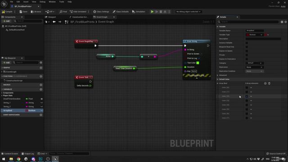Open Replication None dropdown
Viewport: 288px width, 162px height.
255,67
